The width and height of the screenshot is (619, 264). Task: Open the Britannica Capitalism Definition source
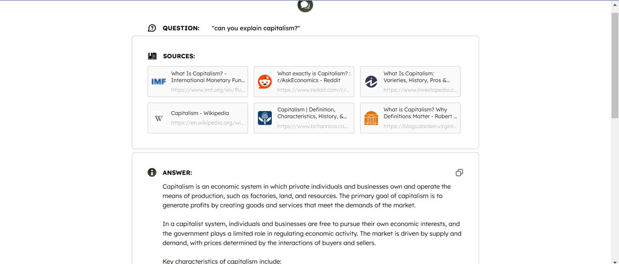pos(304,118)
